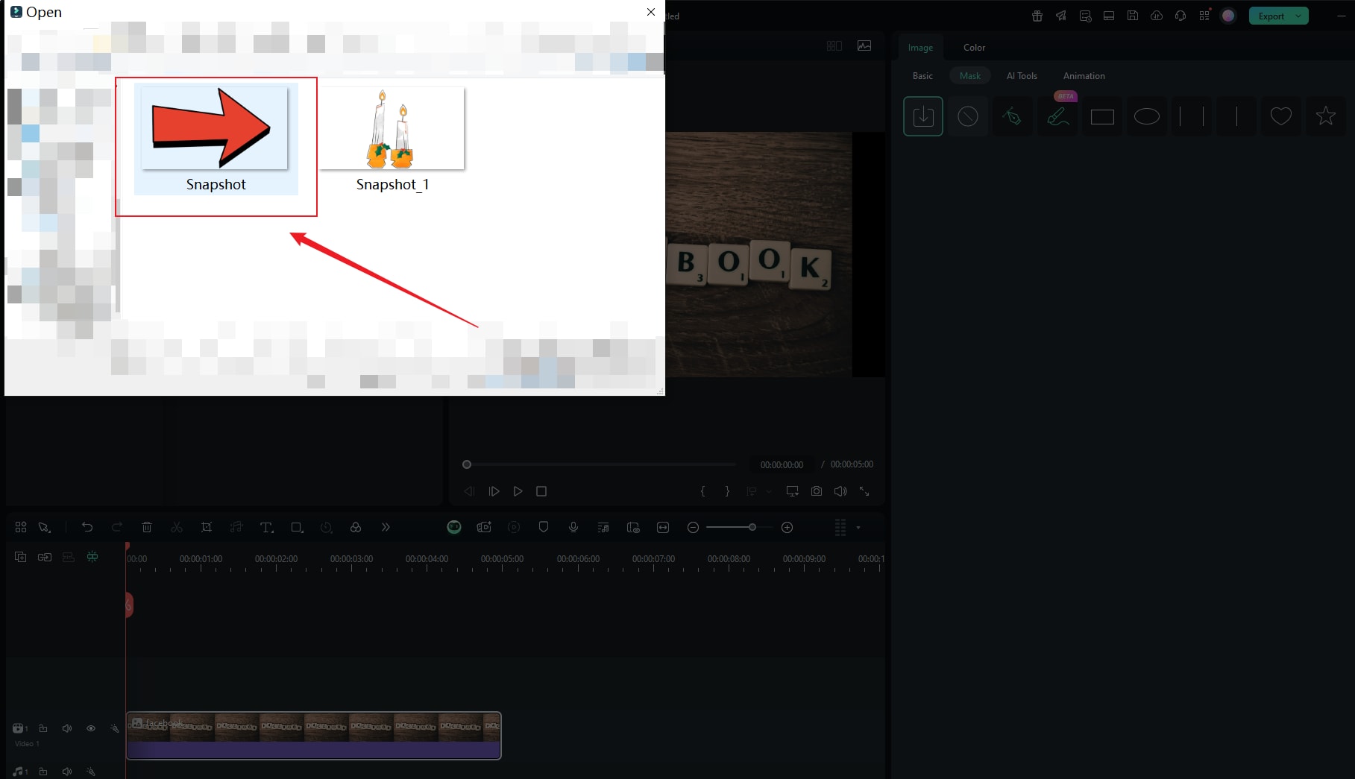Click the preview playback progress handle
Viewport: 1355px width, 779px height.
coord(467,464)
